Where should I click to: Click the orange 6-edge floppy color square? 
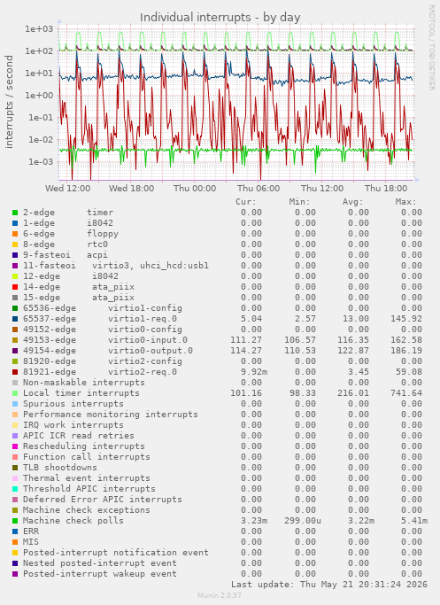pyautogui.click(x=15, y=234)
